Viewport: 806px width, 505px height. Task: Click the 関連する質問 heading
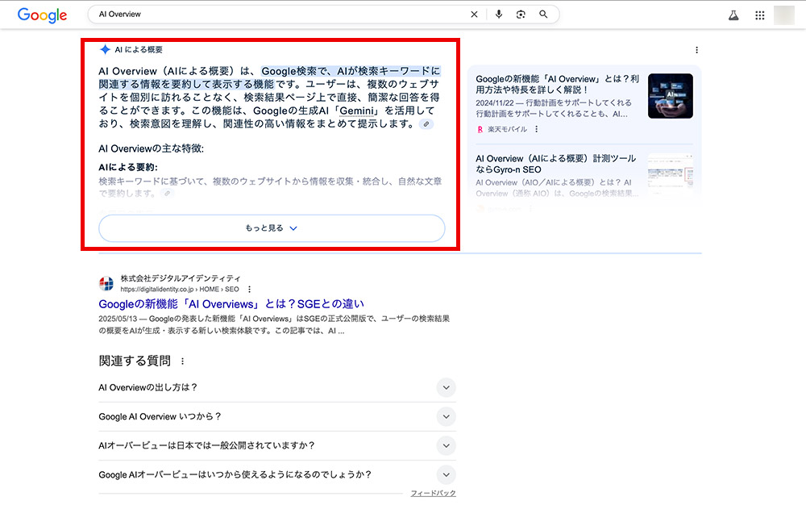(135, 361)
